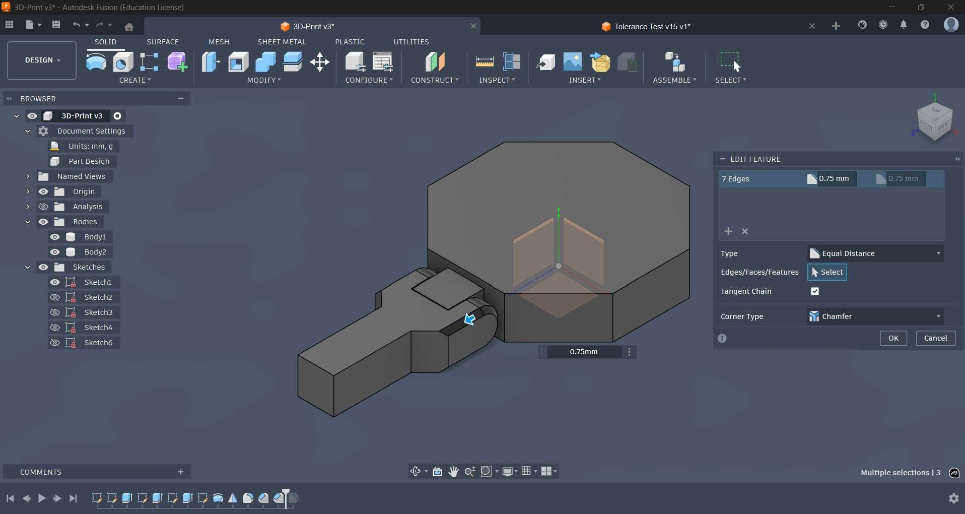
Task: Open the Help question mark icon
Action: pos(925,25)
